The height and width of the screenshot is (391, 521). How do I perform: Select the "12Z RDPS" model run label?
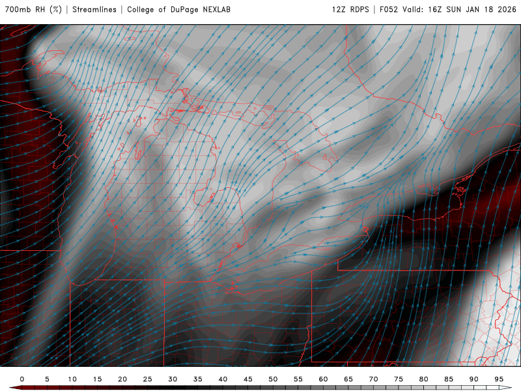pyautogui.click(x=350, y=9)
